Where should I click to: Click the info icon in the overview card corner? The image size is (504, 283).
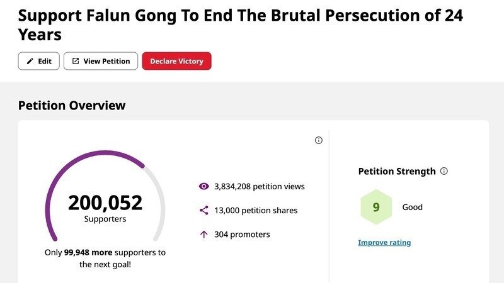318,140
